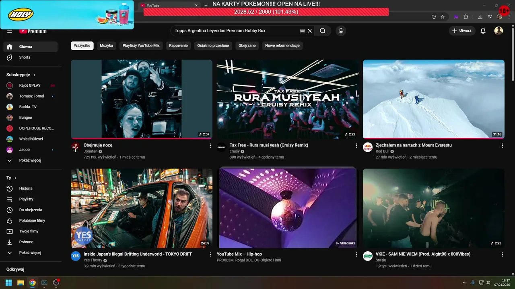Open Chrome media controls icon
Screen dimensions: 515x289
(x=490, y=17)
